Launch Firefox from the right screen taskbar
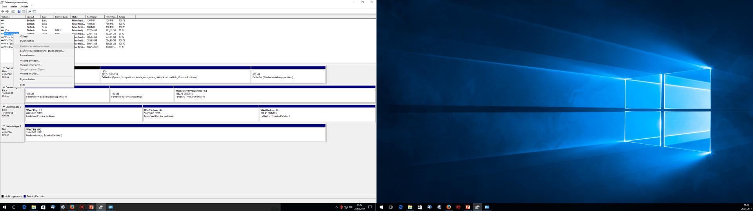Screen dimensions: 753x211 coord(449,207)
